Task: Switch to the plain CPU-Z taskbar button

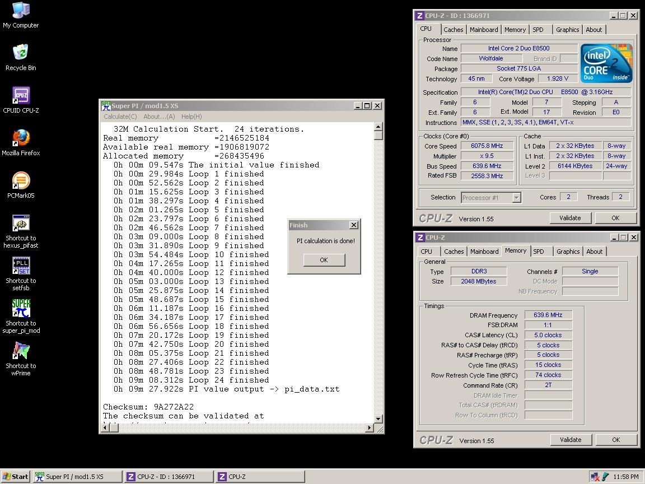Action: (260, 477)
